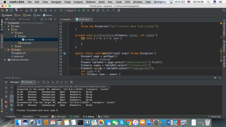This screenshot has height=127, width=226.
Task: Click the Search Everywhere magnifier icon
Action: (224, 10)
